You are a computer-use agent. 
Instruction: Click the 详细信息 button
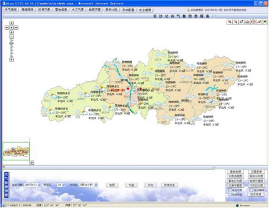[169, 185]
